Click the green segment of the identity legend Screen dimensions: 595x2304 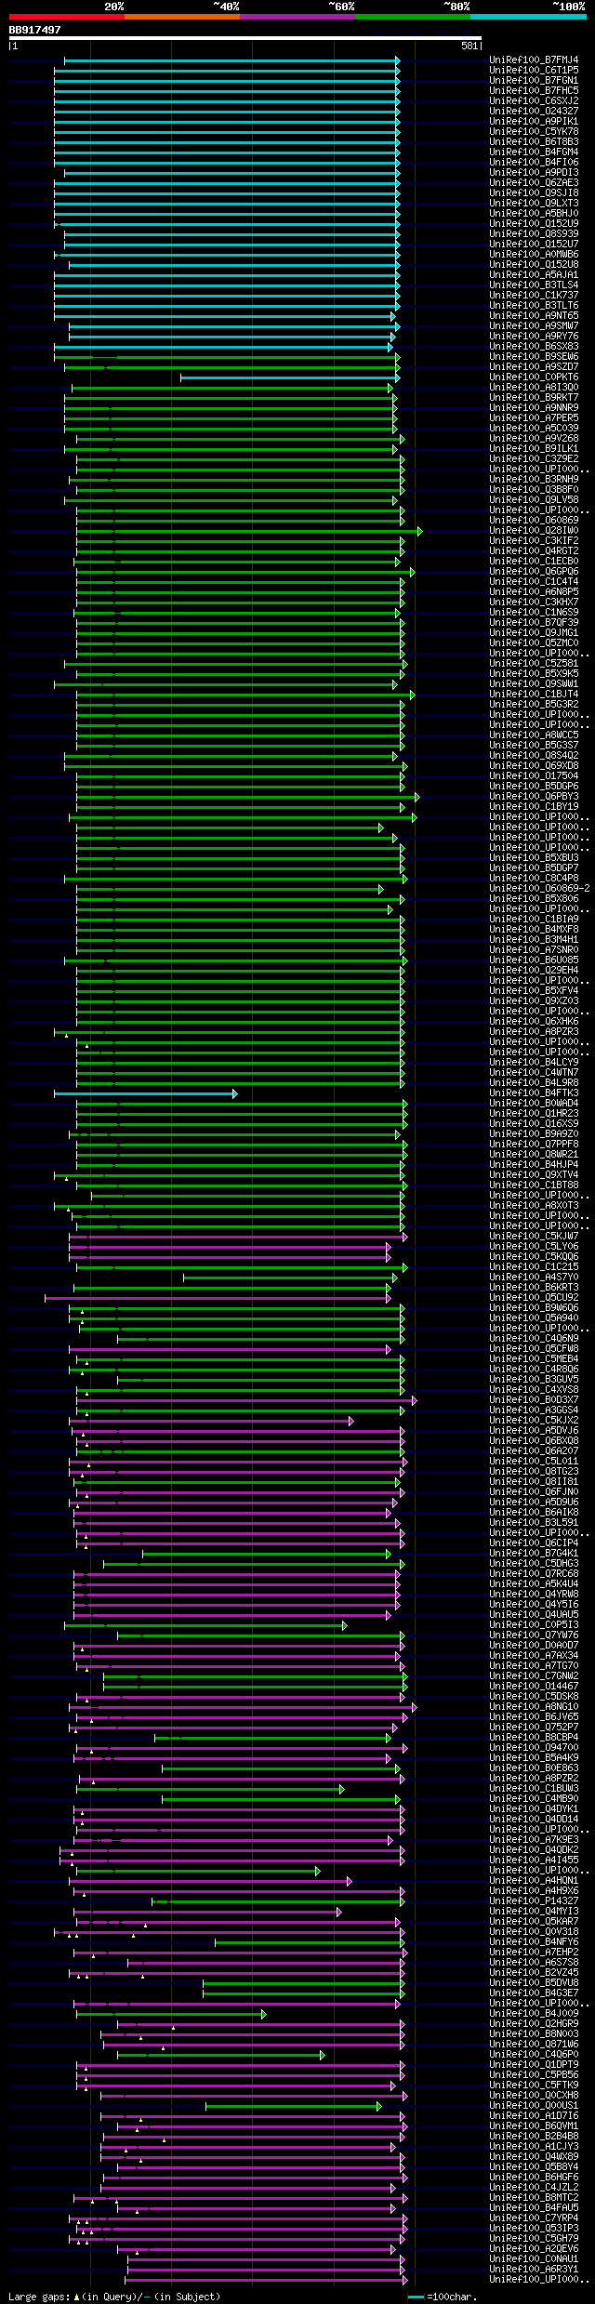[x=413, y=16]
